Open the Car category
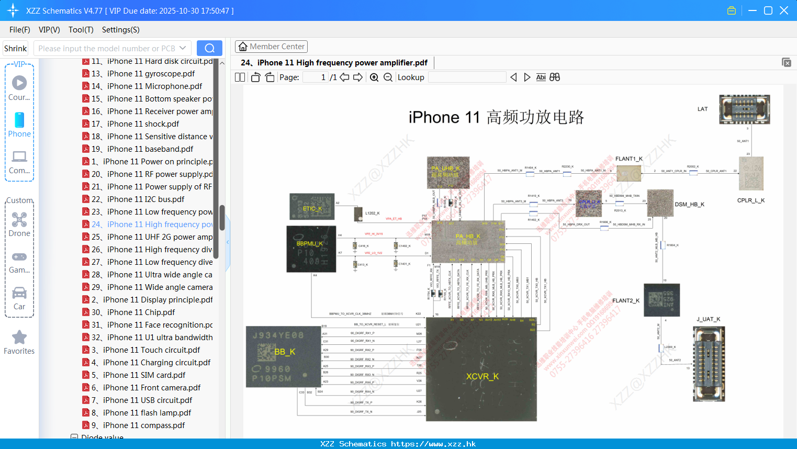This screenshot has height=449, width=797. click(x=19, y=298)
